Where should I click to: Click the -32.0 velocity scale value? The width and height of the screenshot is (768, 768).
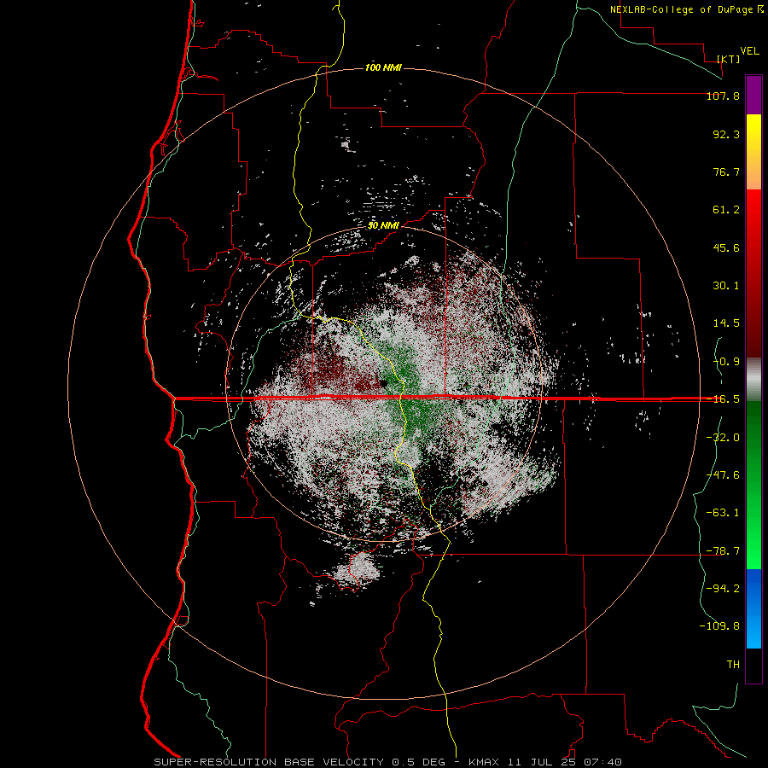[x=723, y=438]
